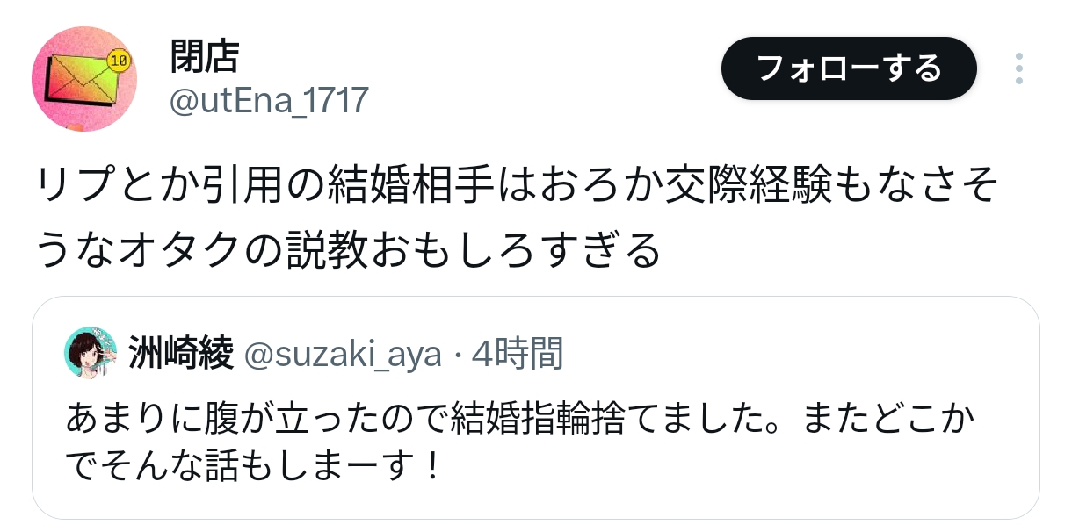Click tweet line うなオタクの説教おもしろすぎる
This screenshot has width=1072, height=532.
click(x=348, y=251)
